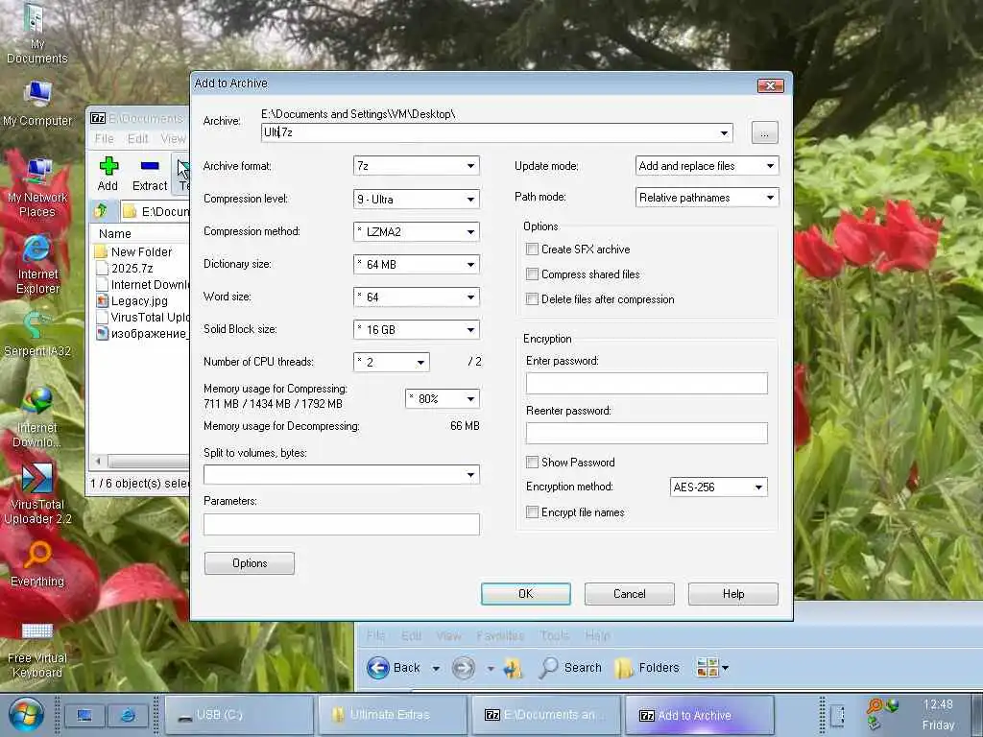The image size is (983, 737).
Task: Launch the Everything search desktop shortcut
Action: point(37,564)
